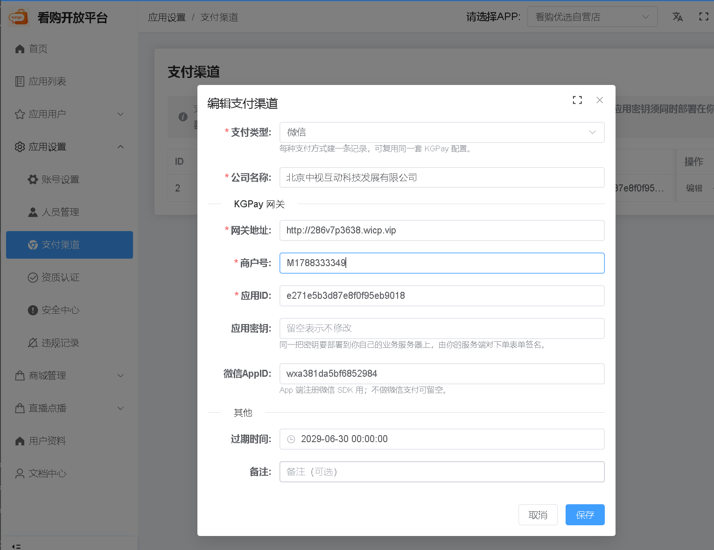The image size is (714, 550).
Task: Click the 违规记录 muted bell icon
Action: [33, 343]
